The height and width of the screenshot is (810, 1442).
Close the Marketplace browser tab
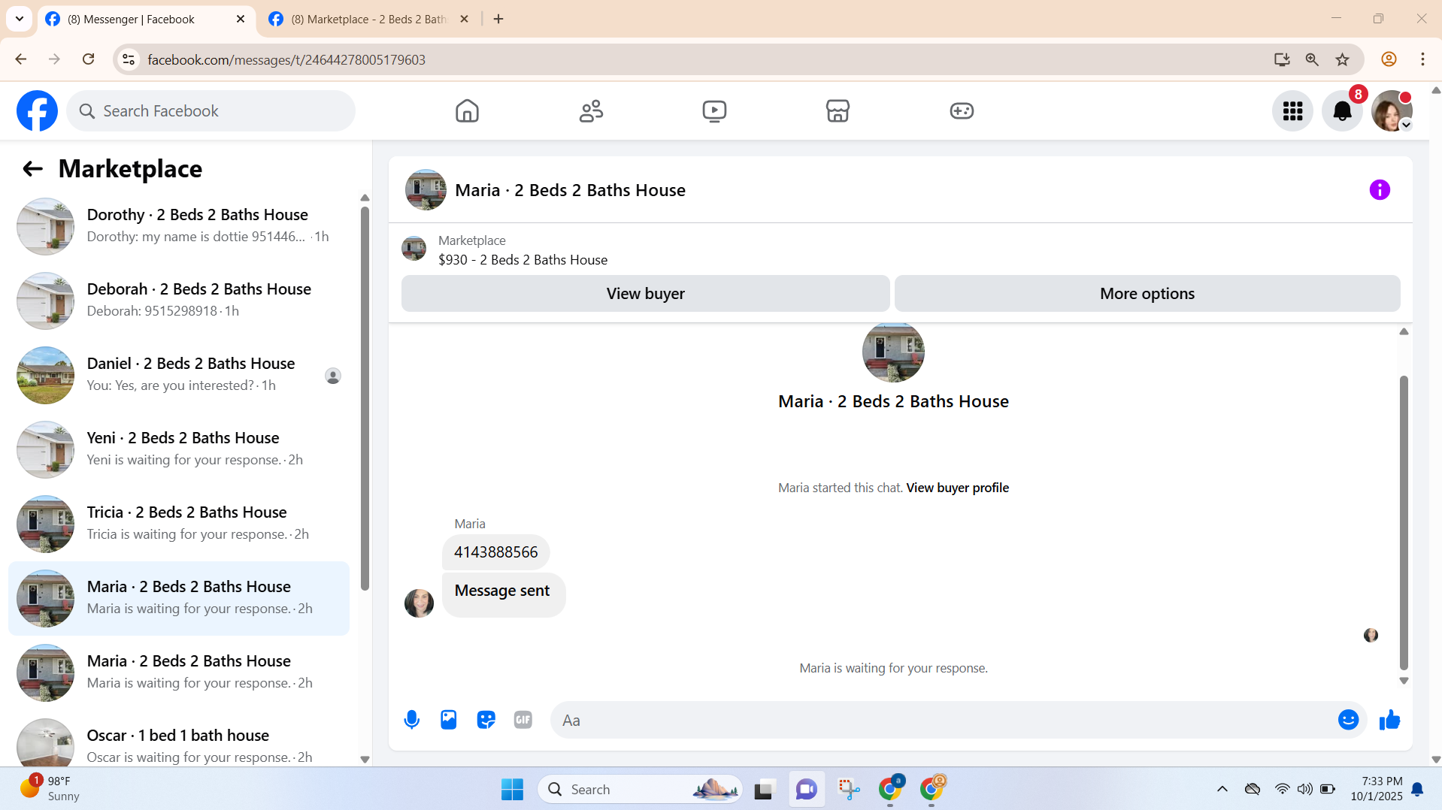coord(464,20)
